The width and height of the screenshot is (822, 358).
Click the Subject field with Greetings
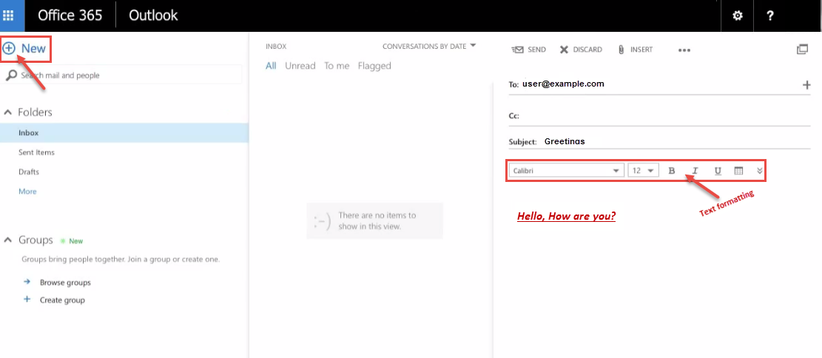tap(659, 141)
